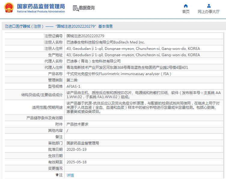Image resolution: width=226 pixels, height=179 pixels.
Task: Select approval date 2020-05-19
Action: coord(77,150)
